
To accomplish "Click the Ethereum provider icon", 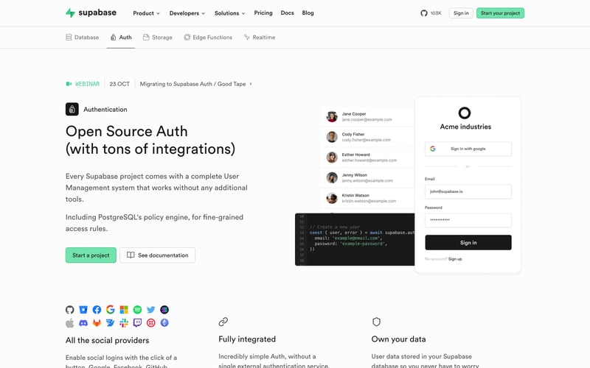I will point(164,323).
